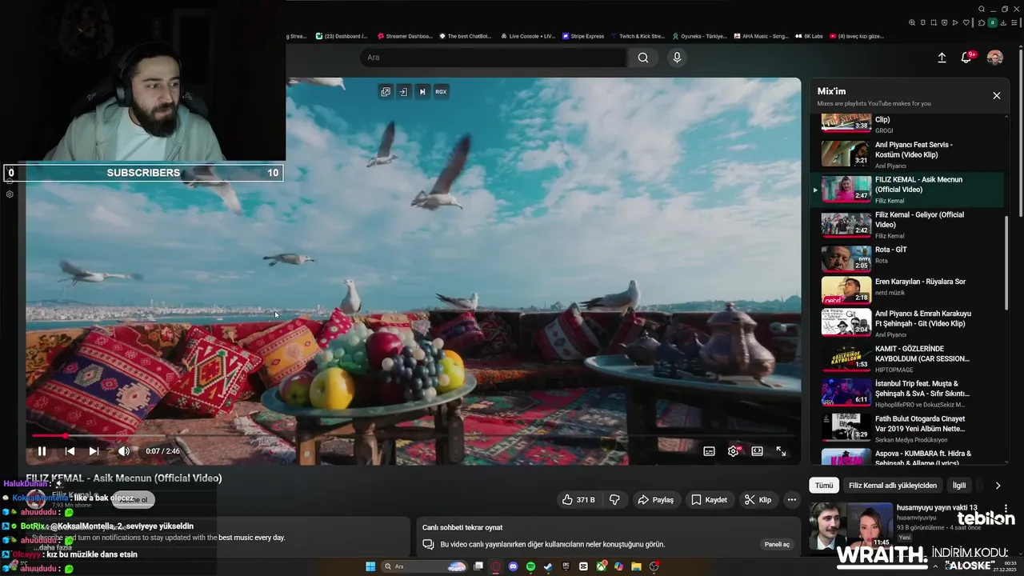Switch to theater mode view

click(x=757, y=451)
